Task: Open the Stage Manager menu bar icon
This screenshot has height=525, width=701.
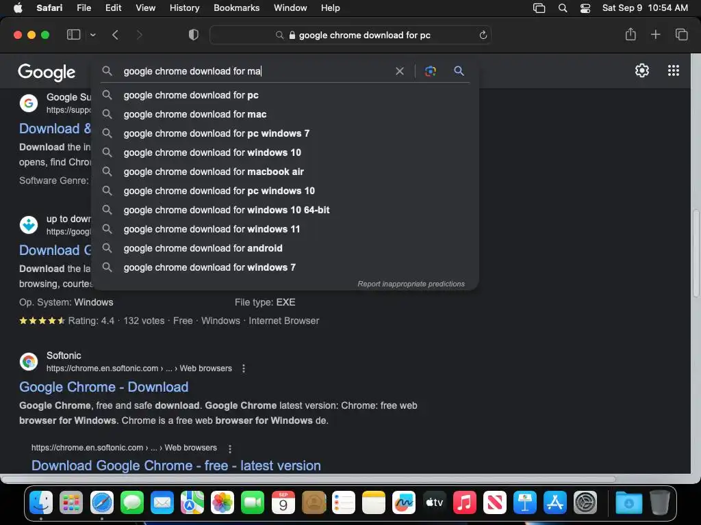Action: (x=539, y=8)
